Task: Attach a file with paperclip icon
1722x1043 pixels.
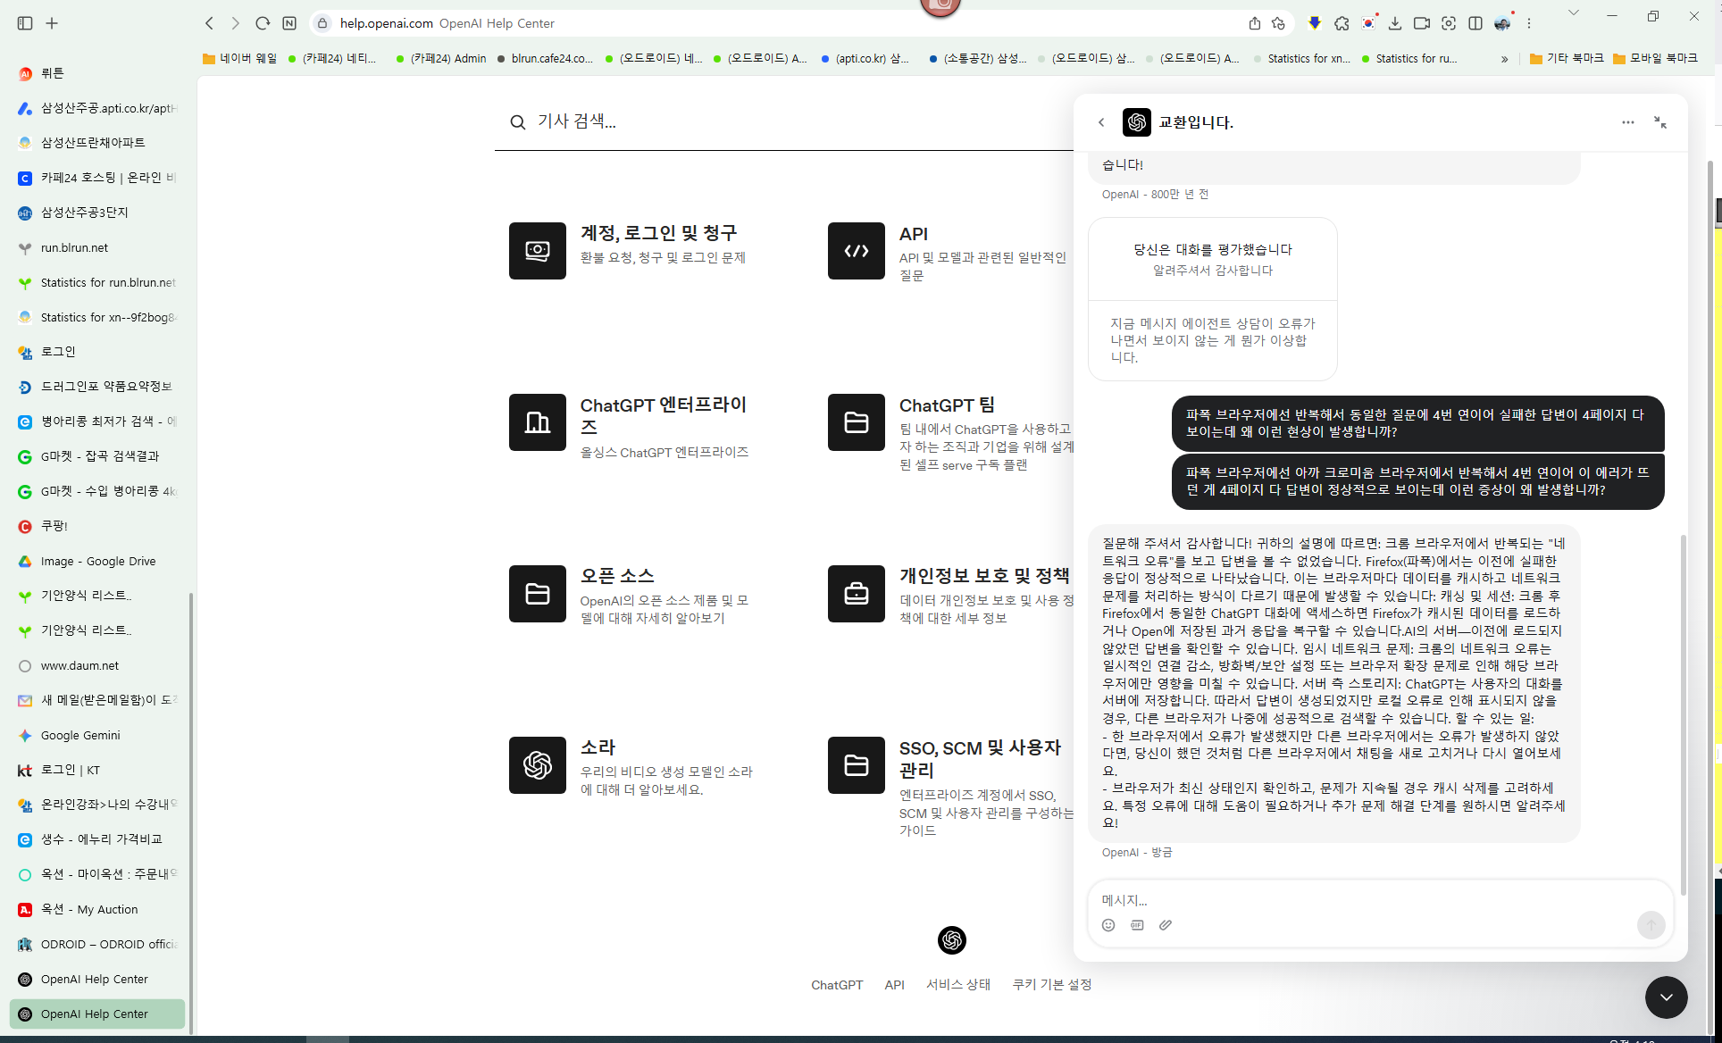Action: (x=1166, y=925)
